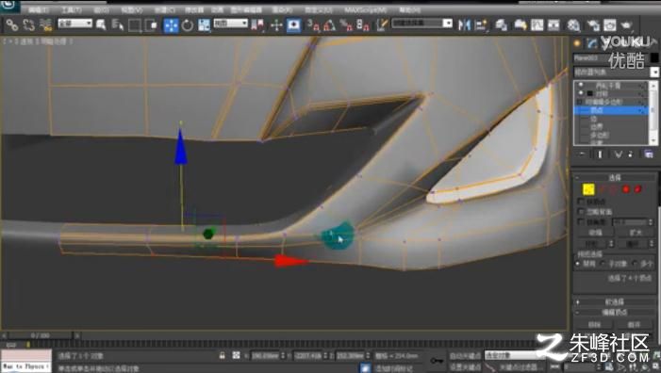Image resolution: width=661 pixels, height=373 pixels.
Task: Open the Material Editor from toolbar
Action: 573,25
